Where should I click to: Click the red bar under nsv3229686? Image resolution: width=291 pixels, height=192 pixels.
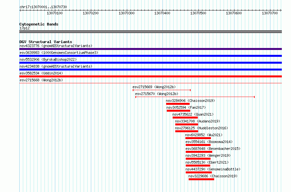pos(201,179)
